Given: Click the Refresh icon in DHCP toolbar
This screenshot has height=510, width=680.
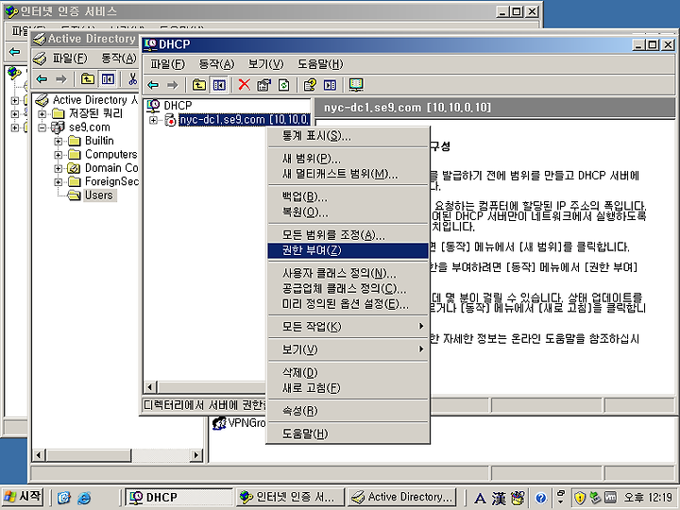Looking at the screenshot, I should [x=283, y=85].
